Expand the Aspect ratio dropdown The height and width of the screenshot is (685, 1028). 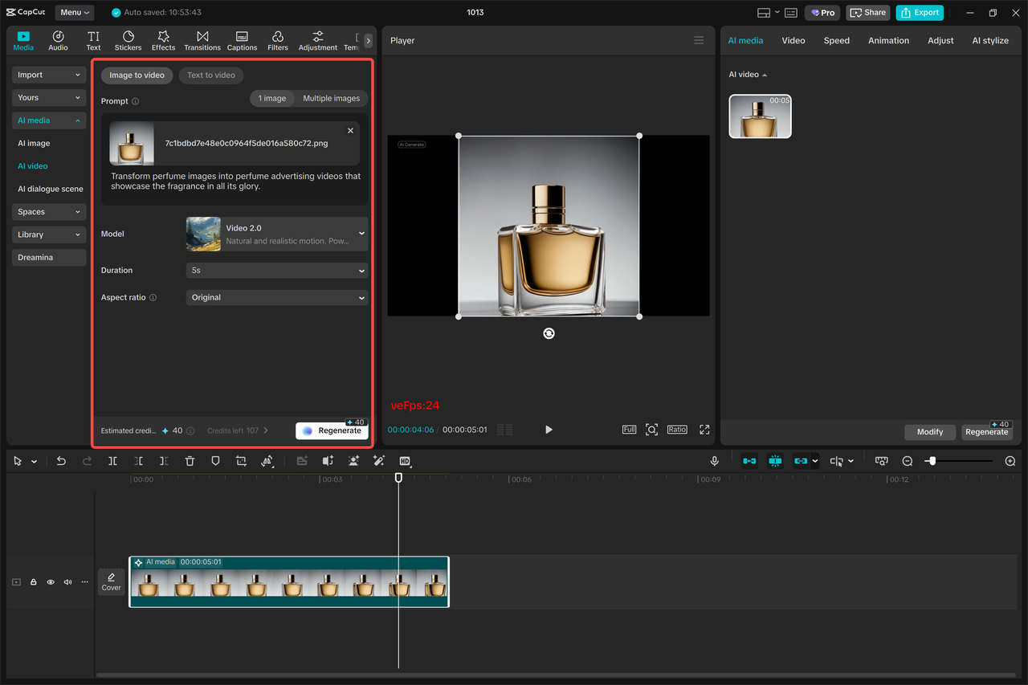tap(277, 297)
